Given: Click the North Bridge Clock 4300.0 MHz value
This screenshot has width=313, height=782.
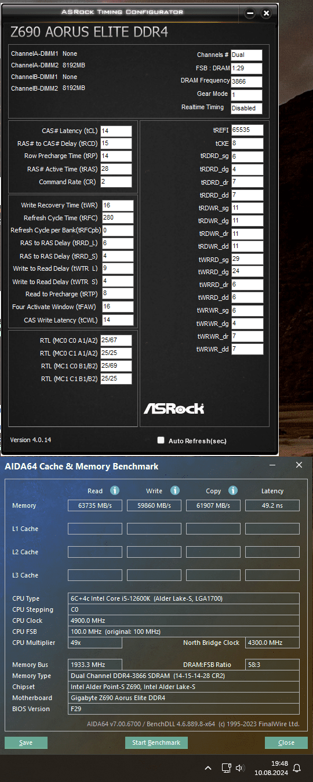Looking at the screenshot, I should [x=272, y=643].
